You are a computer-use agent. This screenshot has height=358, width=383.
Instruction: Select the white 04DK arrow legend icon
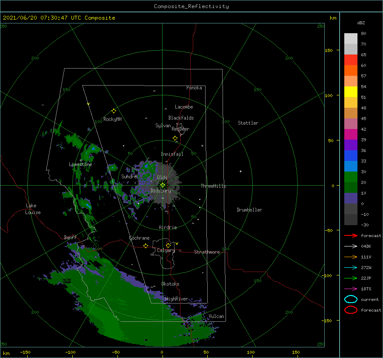(x=351, y=246)
